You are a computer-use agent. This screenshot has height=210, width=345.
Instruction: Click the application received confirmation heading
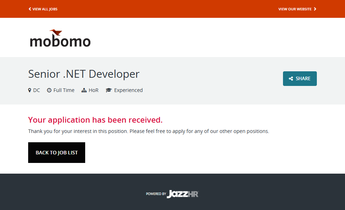click(95, 120)
